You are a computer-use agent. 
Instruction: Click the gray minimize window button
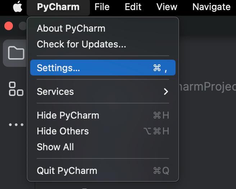pos(23,26)
